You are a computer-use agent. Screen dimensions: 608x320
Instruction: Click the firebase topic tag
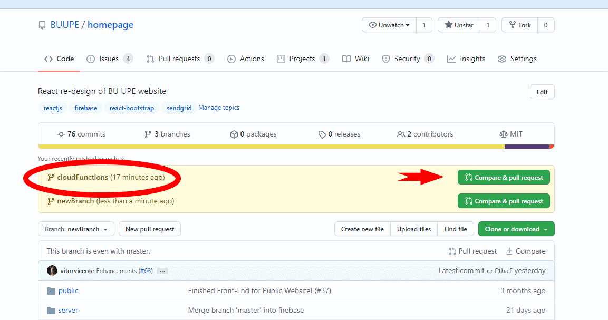(x=86, y=108)
